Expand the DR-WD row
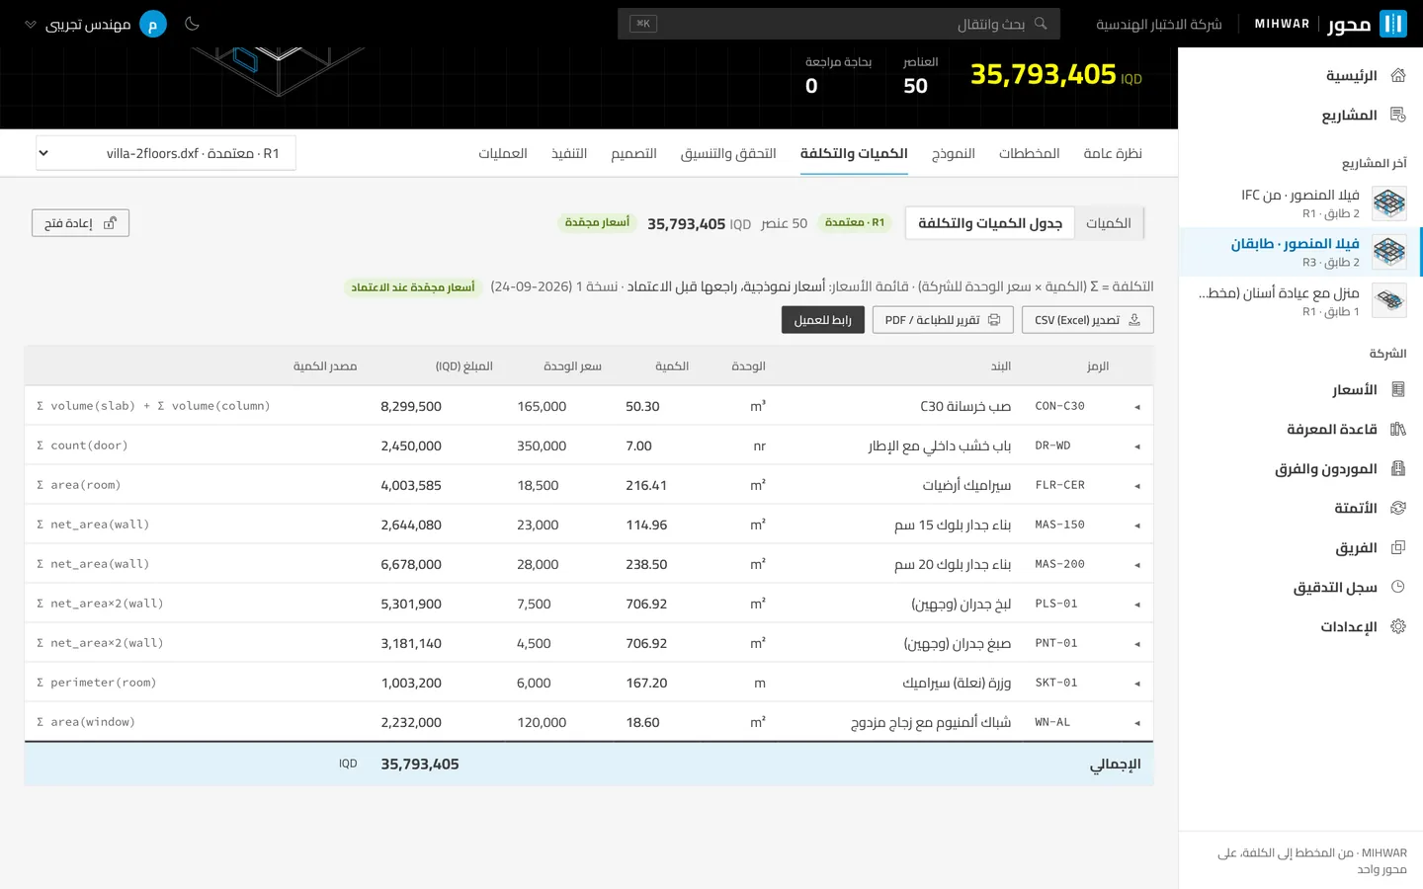Viewport: 1423px width, 889px height. coord(1137,446)
